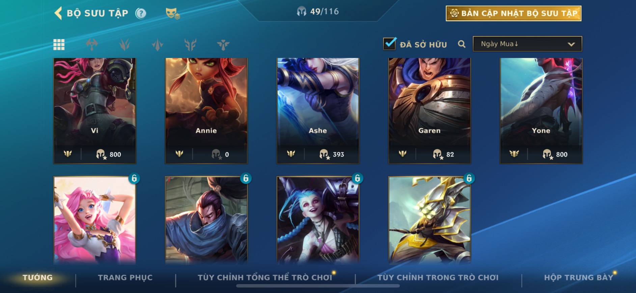Open TÙY CHỈNH TRONG TRÒ CHƠI tab

click(x=438, y=278)
